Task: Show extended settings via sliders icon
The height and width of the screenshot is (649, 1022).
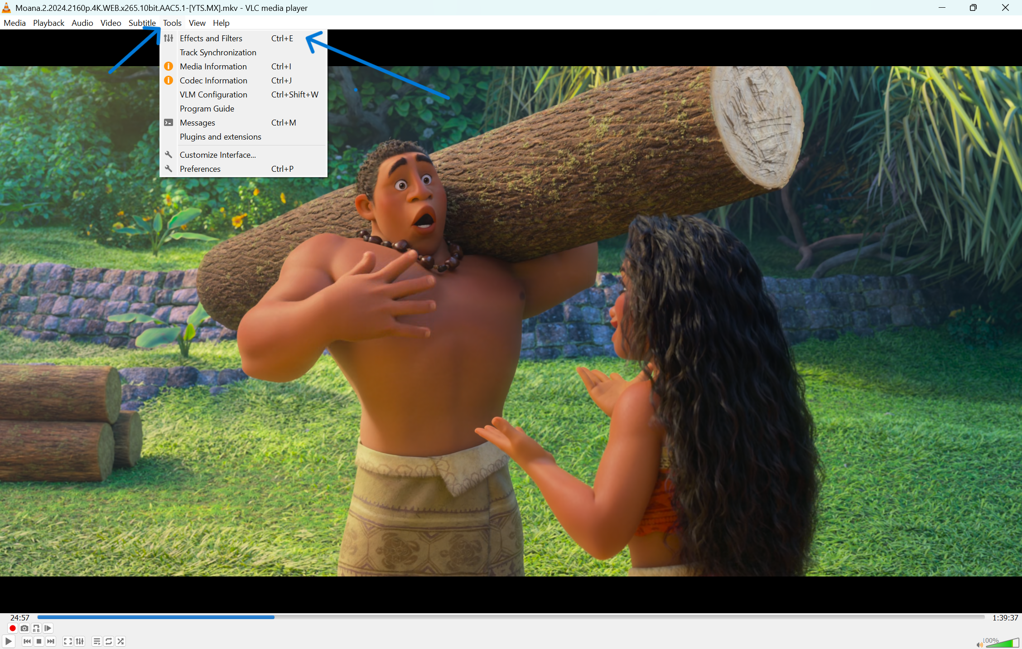Action: tap(80, 641)
